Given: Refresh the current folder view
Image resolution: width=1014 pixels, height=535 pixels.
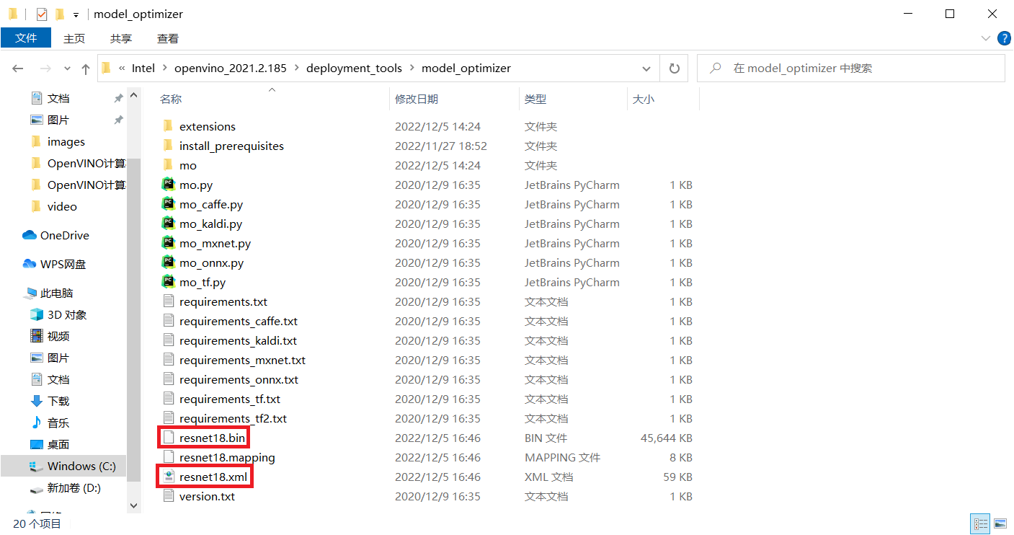Looking at the screenshot, I should [x=675, y=68].
